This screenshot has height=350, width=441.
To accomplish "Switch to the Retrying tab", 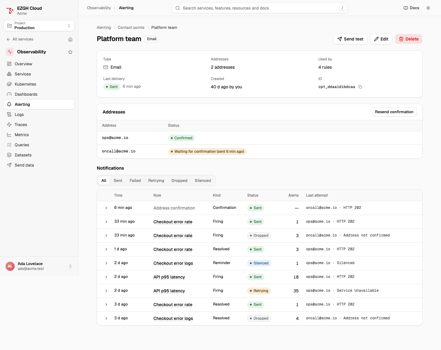I will (x=156, y=180).
